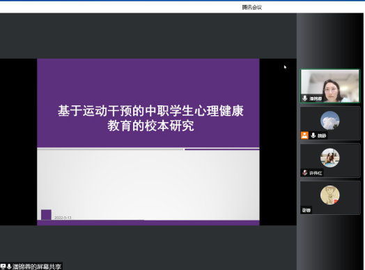Image resolution: width=365 pixels, height=270 pixels.
Task: Select the active speaker's webcam video tile
Action: (x=330, y=86)
